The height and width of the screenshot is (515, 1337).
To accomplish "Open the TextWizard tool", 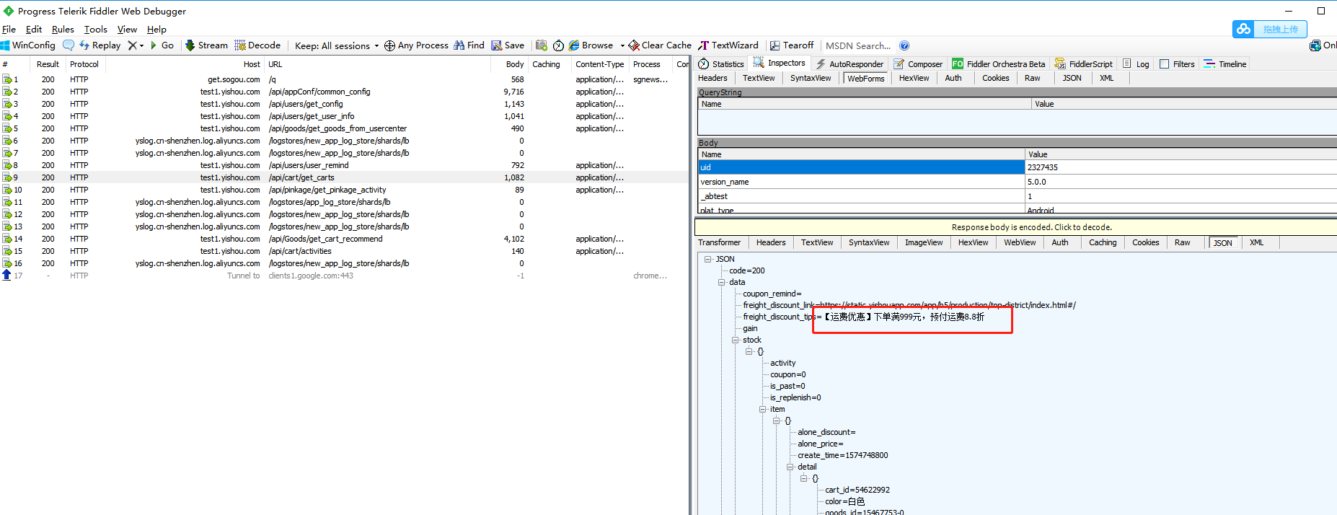I will pos(728,45).
